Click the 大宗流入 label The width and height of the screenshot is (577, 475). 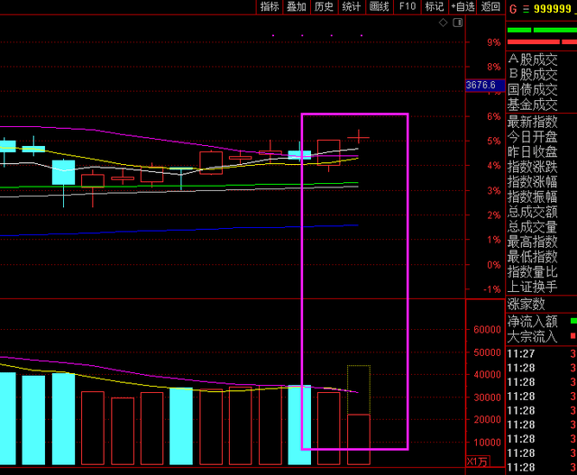coord(533,336)
